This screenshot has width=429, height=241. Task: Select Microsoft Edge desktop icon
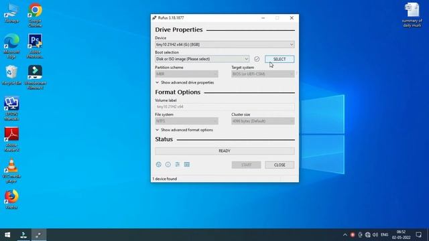coord(11,46)
